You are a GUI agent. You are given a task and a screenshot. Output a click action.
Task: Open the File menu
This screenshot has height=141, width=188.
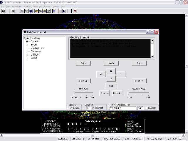pos(2,6)
